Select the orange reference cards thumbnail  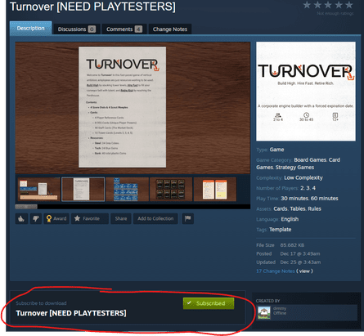click(215, 189)
